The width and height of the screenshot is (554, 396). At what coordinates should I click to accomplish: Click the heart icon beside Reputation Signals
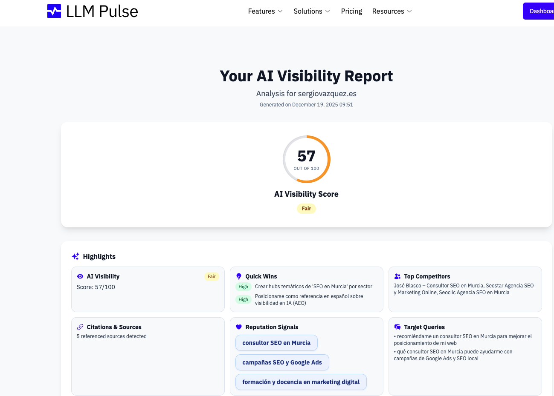point(239,327)
